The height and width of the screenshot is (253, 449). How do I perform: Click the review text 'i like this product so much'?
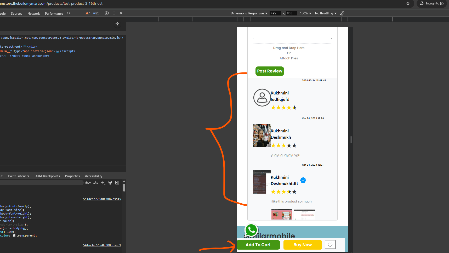(291, 201)
